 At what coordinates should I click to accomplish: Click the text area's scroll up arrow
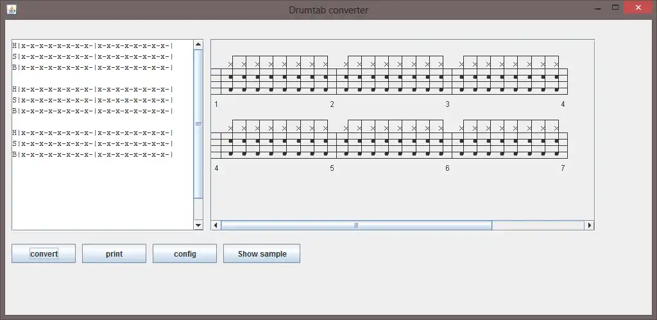coord(199,44)
